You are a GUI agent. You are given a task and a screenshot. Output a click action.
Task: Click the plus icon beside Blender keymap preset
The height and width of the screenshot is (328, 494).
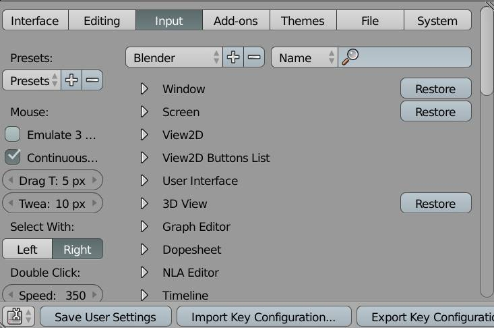[233, 57]
